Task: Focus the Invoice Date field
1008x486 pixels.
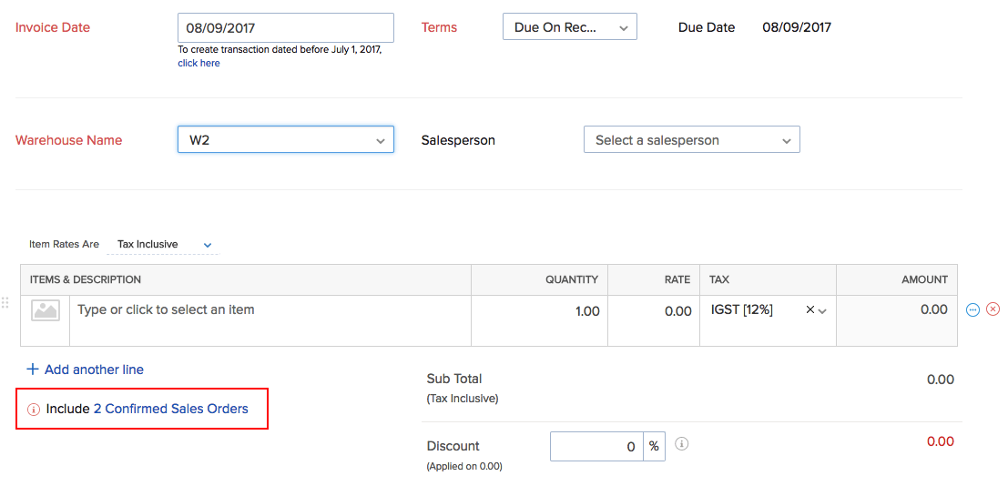Action: pos(285,28)
